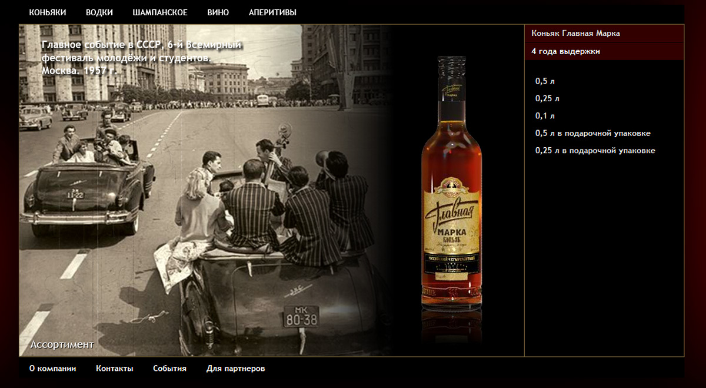Click the 1957 Moscow festival photo
706x388 pixels.
206,190
